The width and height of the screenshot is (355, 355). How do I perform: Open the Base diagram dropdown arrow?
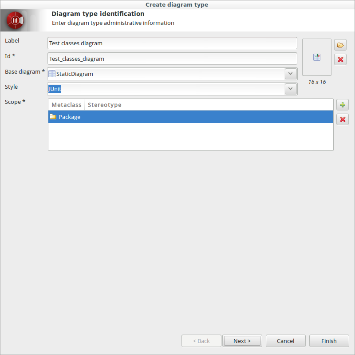pos(290,74)
